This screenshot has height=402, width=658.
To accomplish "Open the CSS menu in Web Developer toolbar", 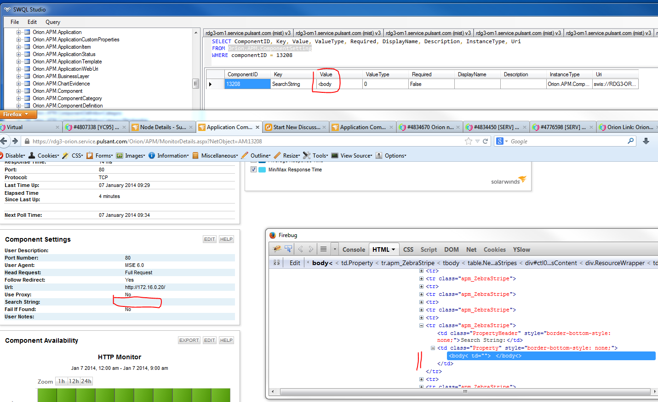I will 73,156.
